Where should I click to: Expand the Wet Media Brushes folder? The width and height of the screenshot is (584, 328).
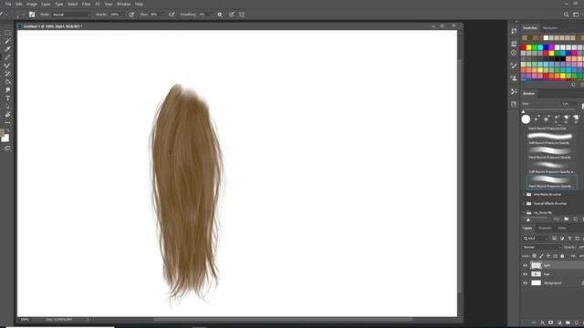point(524,194)
